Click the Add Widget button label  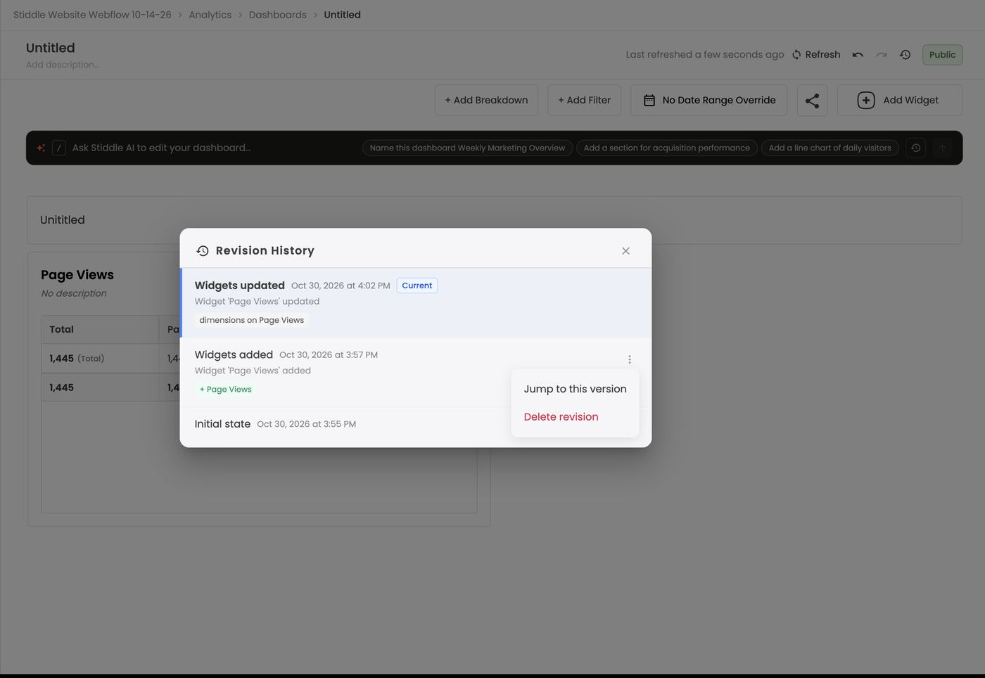tap(910, 101)
